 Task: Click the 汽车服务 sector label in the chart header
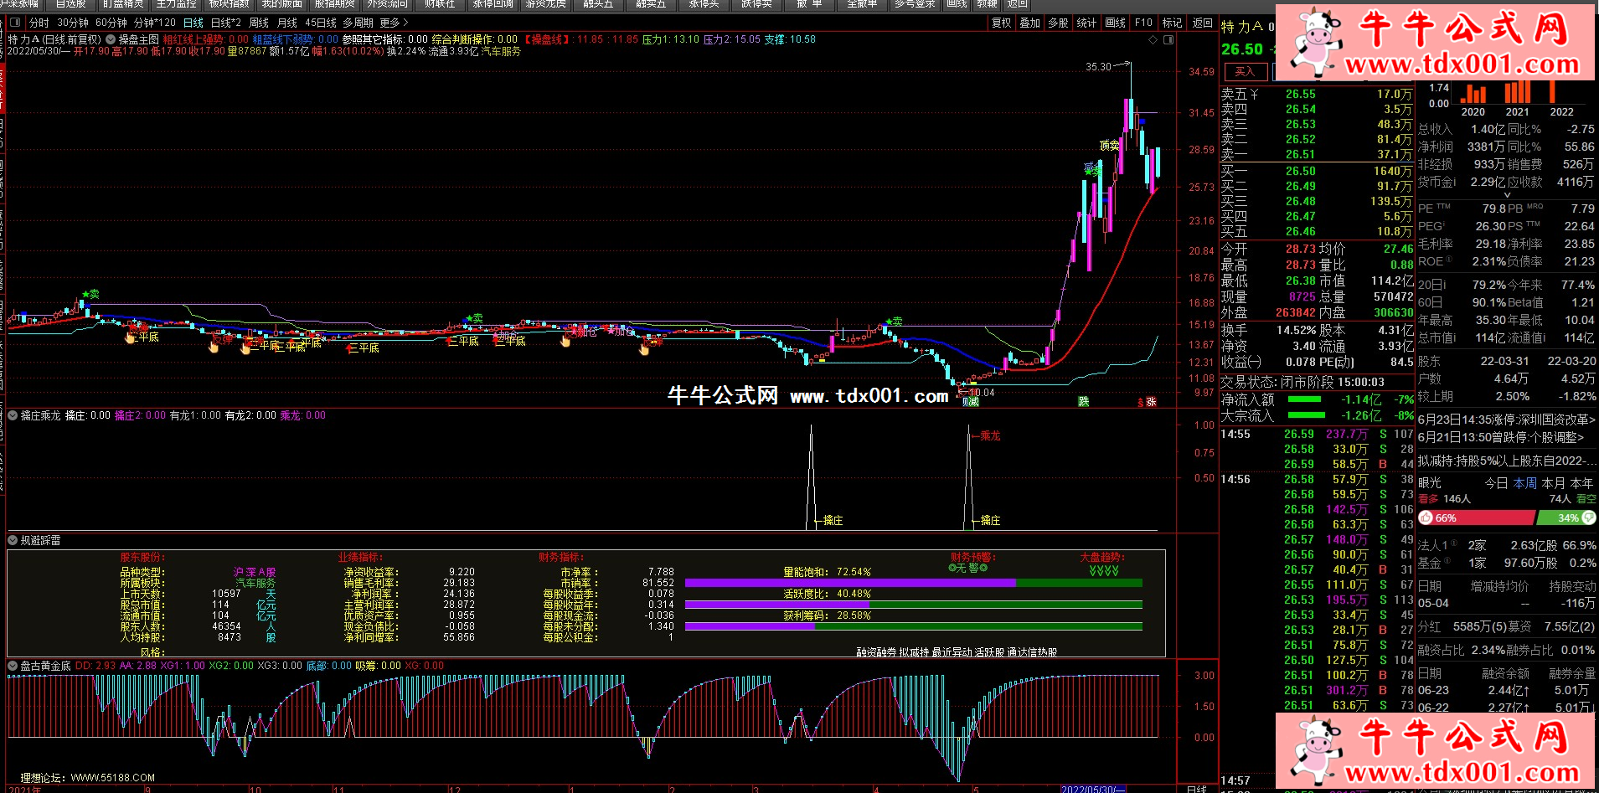(x=501, y=52)
